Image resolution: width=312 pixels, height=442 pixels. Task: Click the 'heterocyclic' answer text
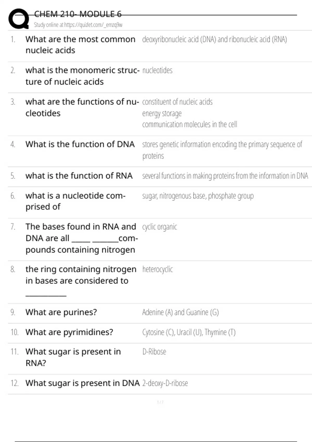coord(157,269)
